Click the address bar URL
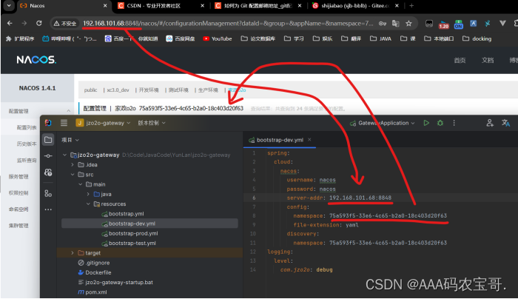The height and width of the screenshot is (299, 518). [x=228, y=24]
